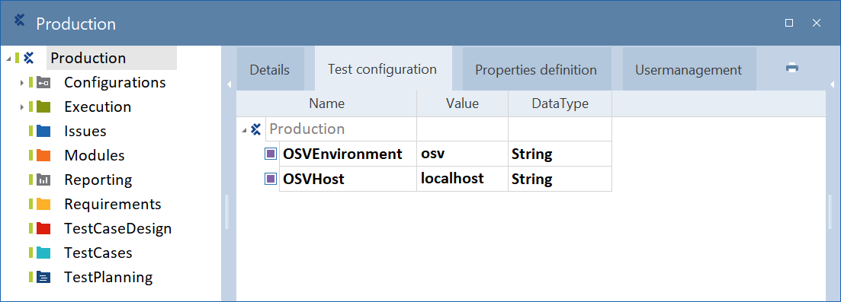Click the green Execution folder icon
The width and height of the screenshot is (841, 302).
43,107
